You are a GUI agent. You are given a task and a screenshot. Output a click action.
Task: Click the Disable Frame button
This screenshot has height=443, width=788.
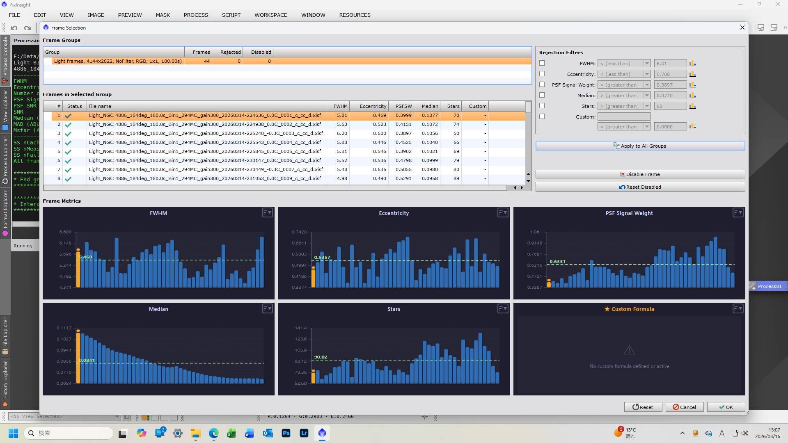(640, 174)
